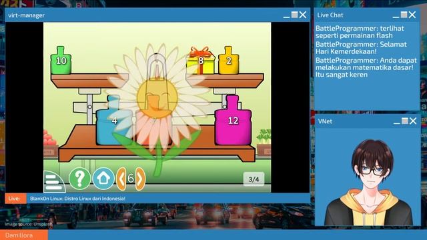Click the virt-manager window title
Viewport: 427px width, 240px height.
pos(26,15)
